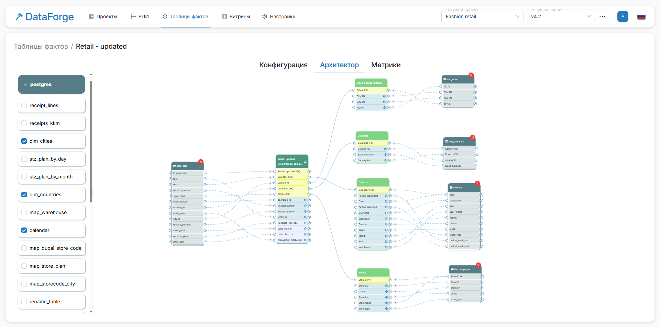
Task: Open the current version dropdown v4.2
Action: (x=561, y=16)
